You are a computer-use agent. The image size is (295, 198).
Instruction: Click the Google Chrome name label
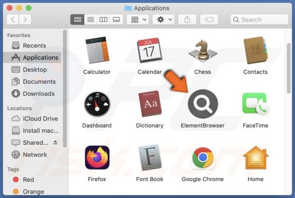coord(203,179)
